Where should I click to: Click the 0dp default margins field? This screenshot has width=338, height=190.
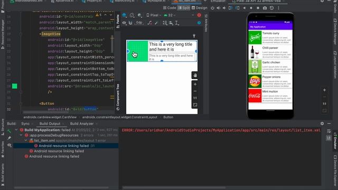point(139,23)
